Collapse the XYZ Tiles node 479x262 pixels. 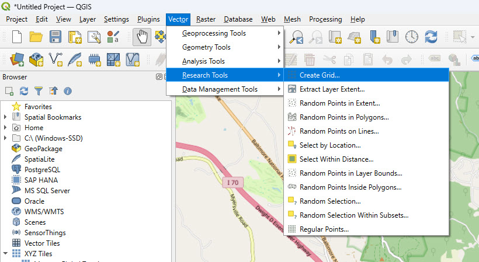[5, 253]
